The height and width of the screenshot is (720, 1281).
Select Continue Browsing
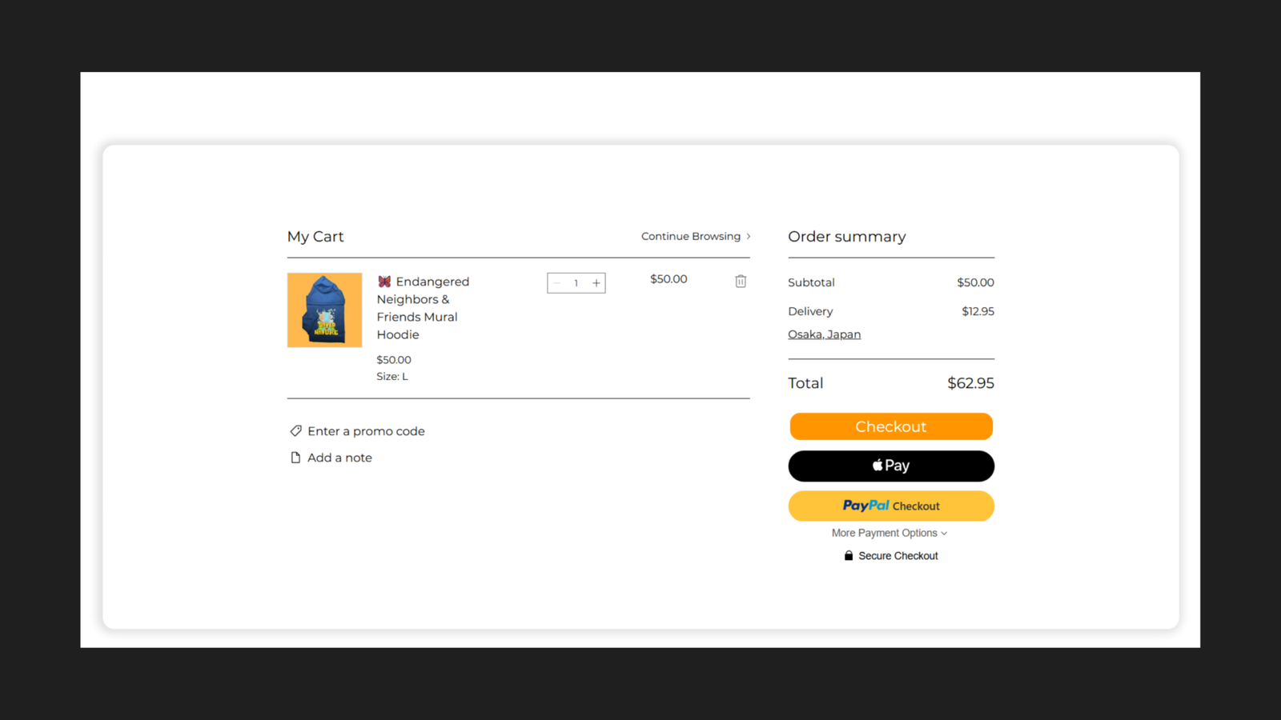(x=690, y=236)
